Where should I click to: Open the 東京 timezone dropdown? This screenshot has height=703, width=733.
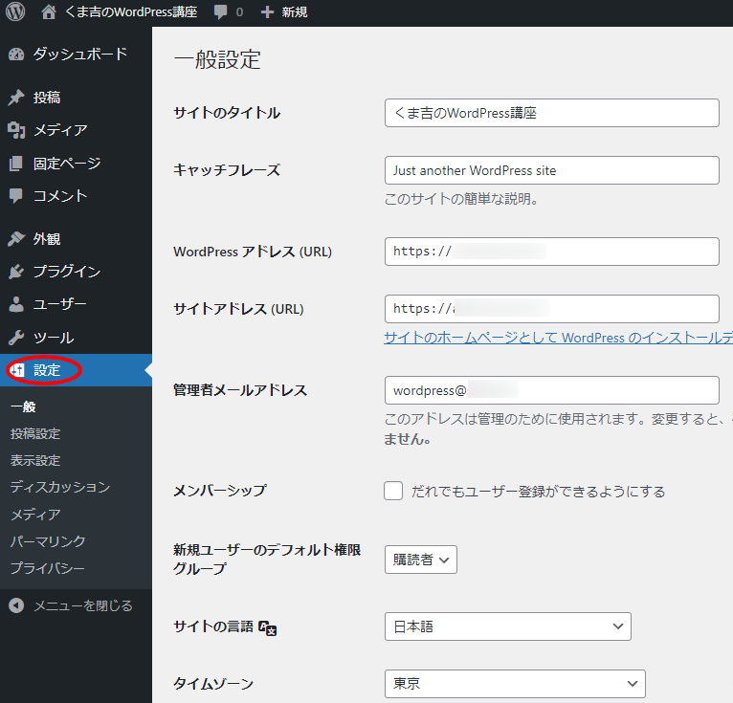515,684
